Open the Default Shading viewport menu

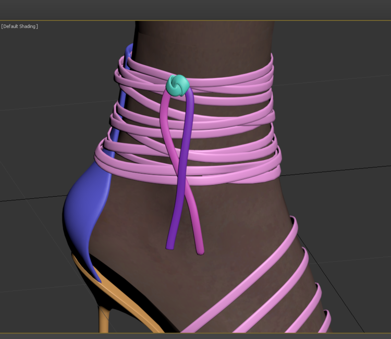coord(19,26)
